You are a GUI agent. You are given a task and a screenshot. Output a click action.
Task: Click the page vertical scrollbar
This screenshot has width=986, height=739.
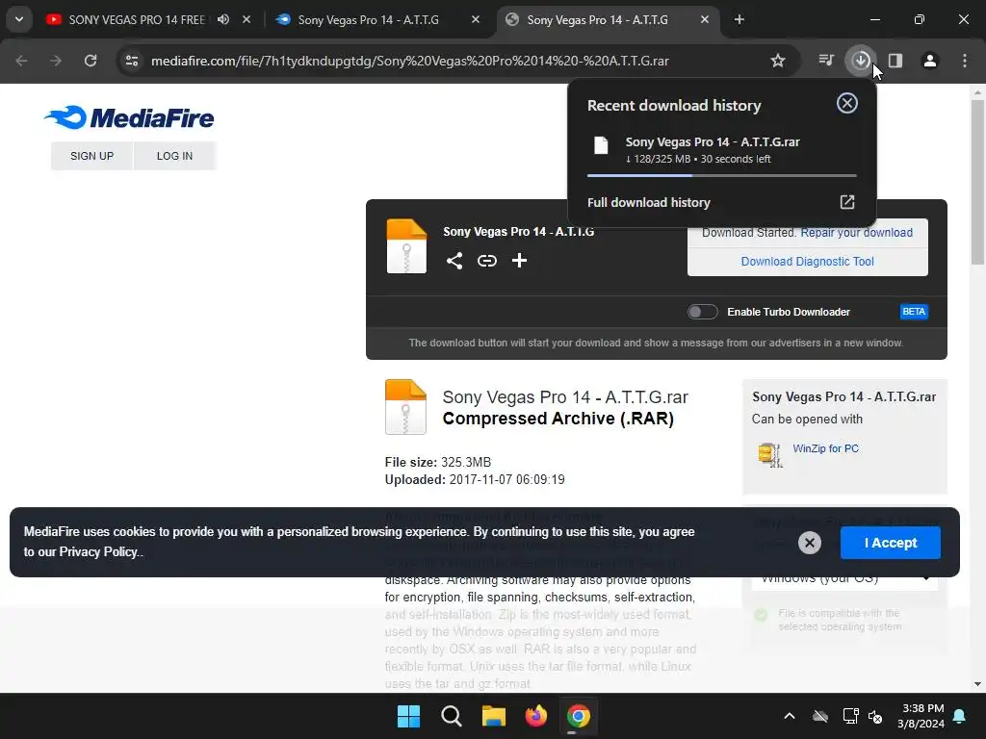pos(977,181)
